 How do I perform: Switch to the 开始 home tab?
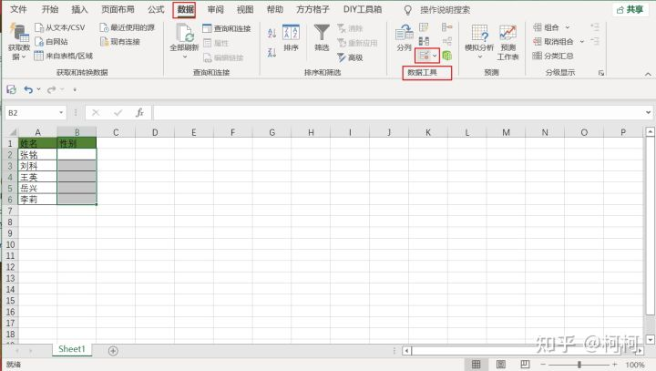pos(50,9)
